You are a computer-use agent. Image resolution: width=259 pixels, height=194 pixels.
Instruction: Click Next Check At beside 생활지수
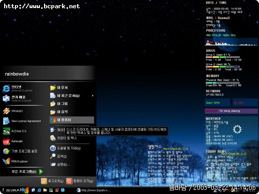click(x=176, y=148)
